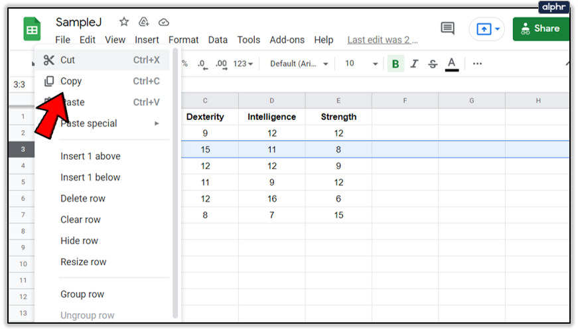Expand the Paste special submenu
Screen dimensions: 578x331
(x=103, y=123)
